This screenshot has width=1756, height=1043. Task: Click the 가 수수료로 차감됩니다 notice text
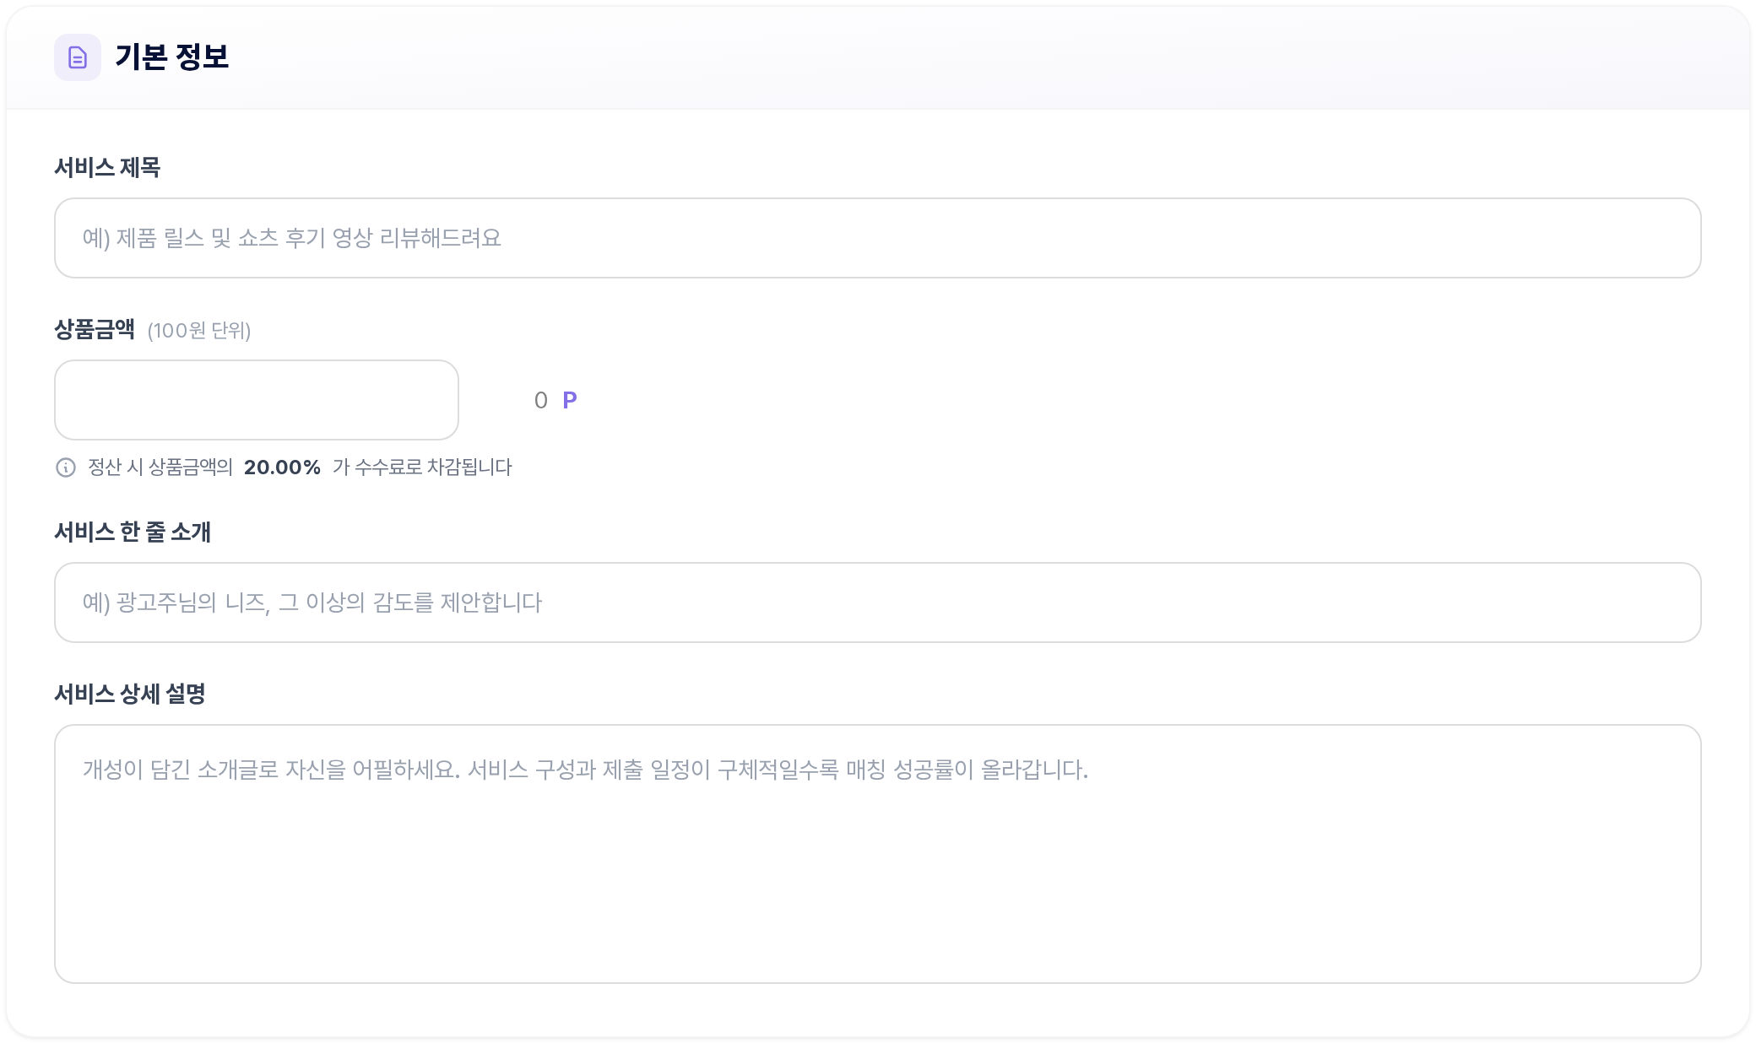[x=422, y=467]
